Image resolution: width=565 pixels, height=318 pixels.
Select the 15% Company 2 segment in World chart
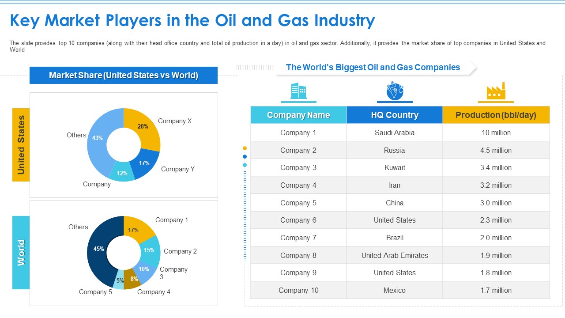[150, 250]
